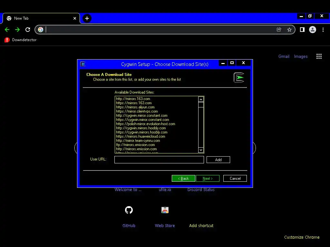Focus Chrome's address bar

point(160,30)
